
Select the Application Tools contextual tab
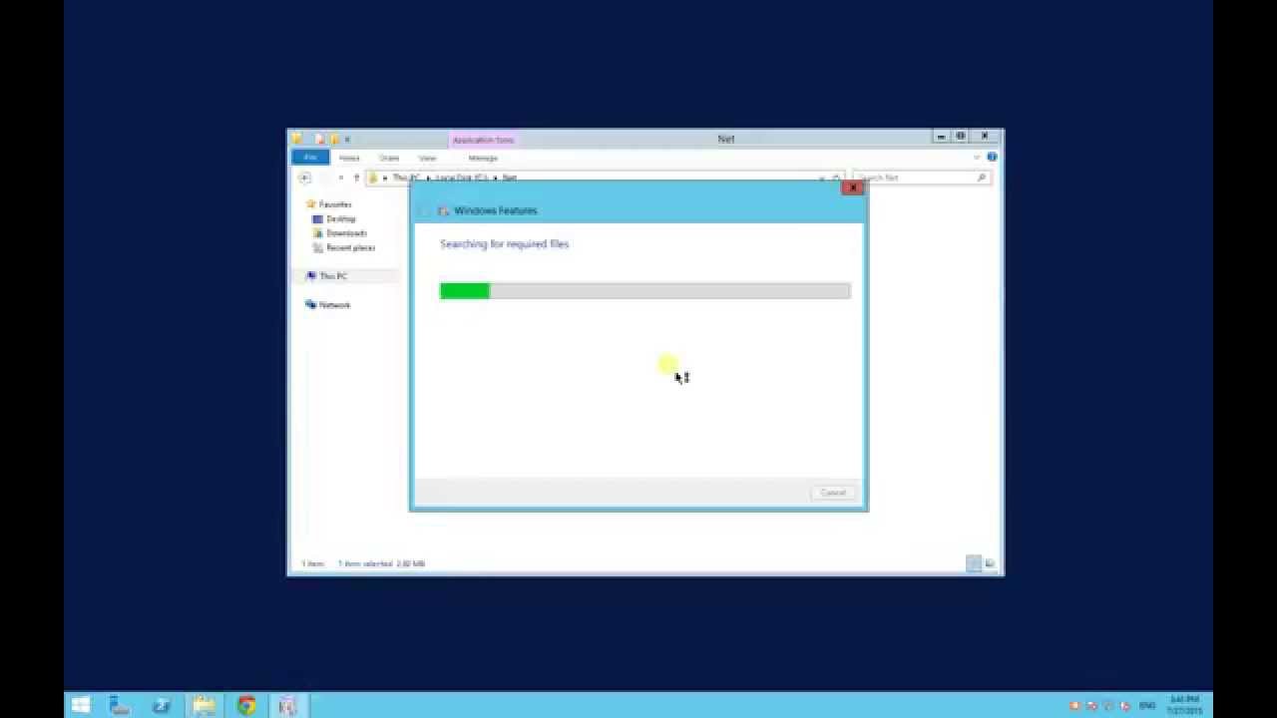[x=484, y=140]
